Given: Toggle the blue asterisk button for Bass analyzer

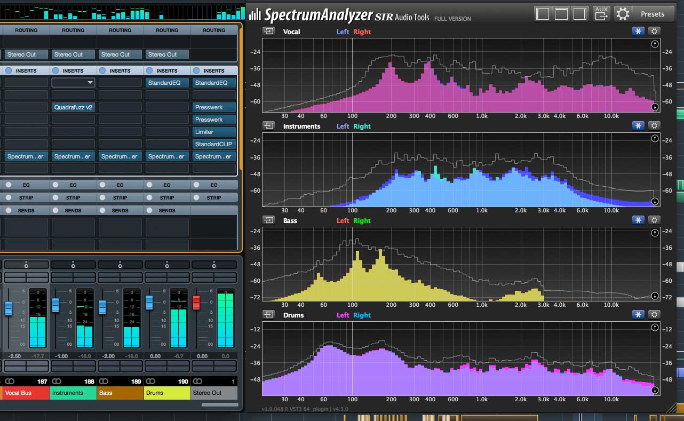Looking at the screenshot, I should pyautogui.click(x=638, y=220).
